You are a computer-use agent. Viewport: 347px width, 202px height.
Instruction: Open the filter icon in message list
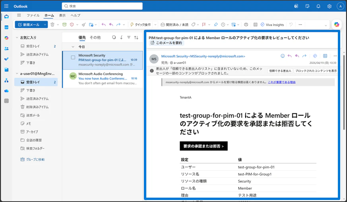[129, 37]
